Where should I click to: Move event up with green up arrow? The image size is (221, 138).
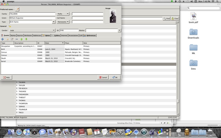click(21, 39)
